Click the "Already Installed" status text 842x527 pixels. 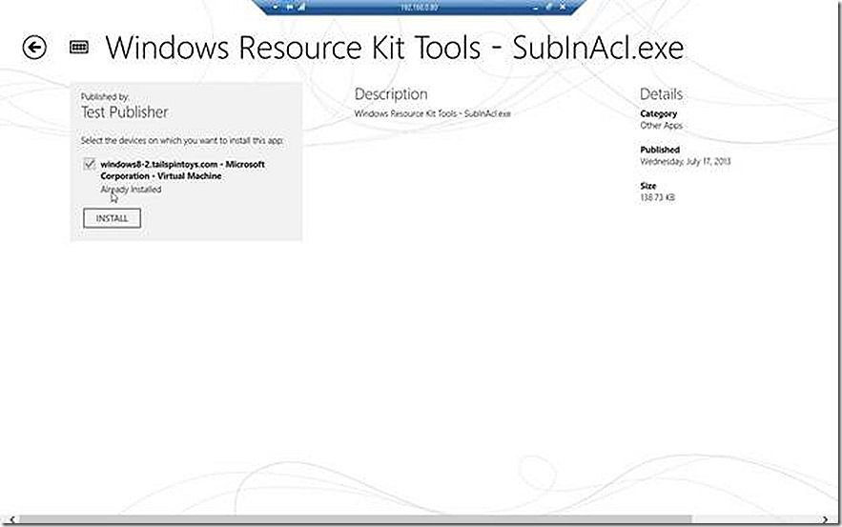coord(131,190)
